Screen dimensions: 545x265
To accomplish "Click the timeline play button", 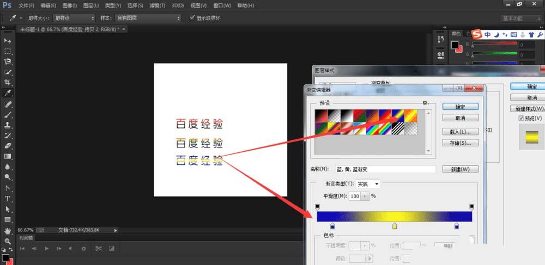I will point(46,248).
